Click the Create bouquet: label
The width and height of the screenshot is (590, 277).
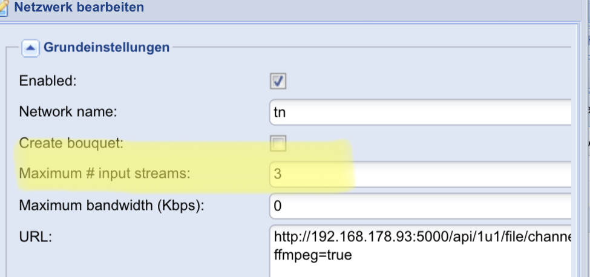click(x=71, y=143)
